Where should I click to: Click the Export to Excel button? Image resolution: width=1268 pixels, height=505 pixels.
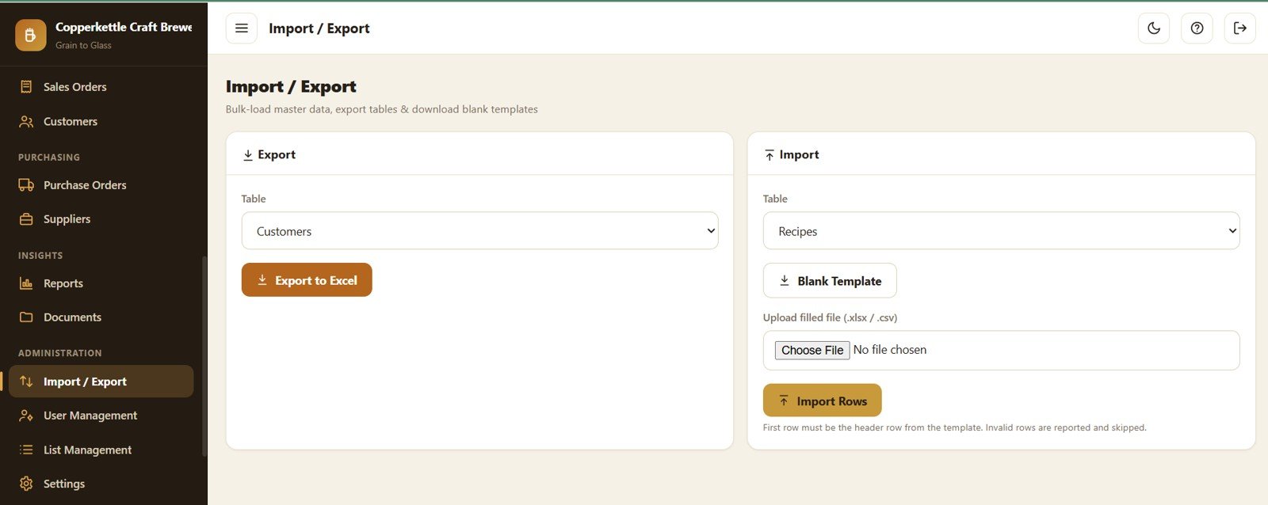[x=307, y=280]
